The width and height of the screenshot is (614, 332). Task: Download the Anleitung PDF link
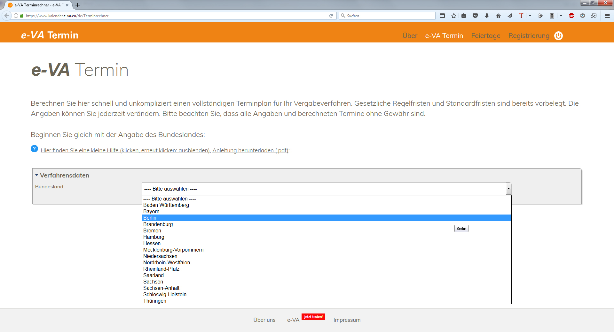click(x=250, y=150)
